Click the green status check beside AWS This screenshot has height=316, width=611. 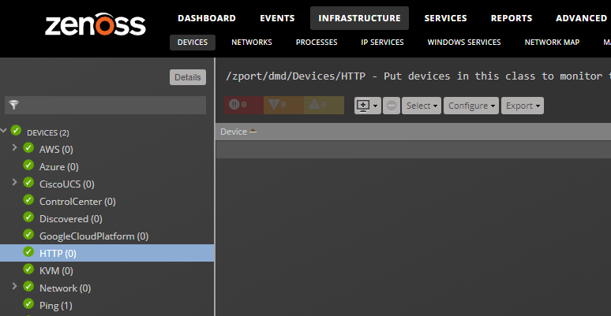pos(28,147)
